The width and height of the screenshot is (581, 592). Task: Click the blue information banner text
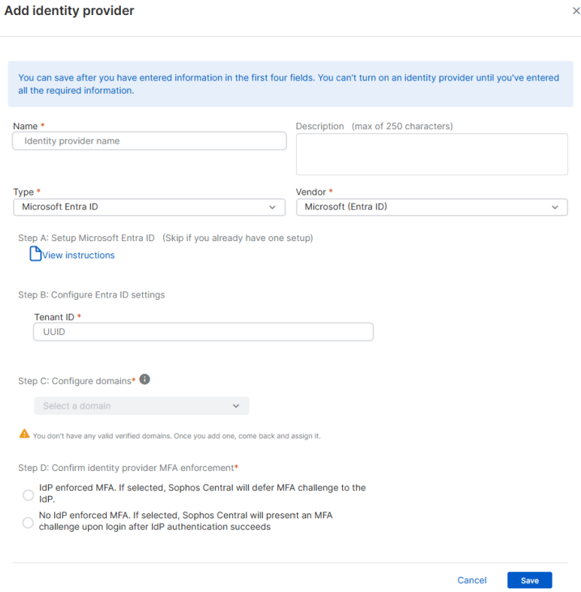(289, 83)
